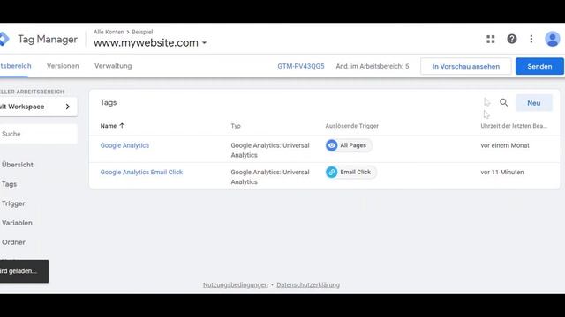Switch to the Verwaltung tab
The image size is (565, 317).
[113, 66]
